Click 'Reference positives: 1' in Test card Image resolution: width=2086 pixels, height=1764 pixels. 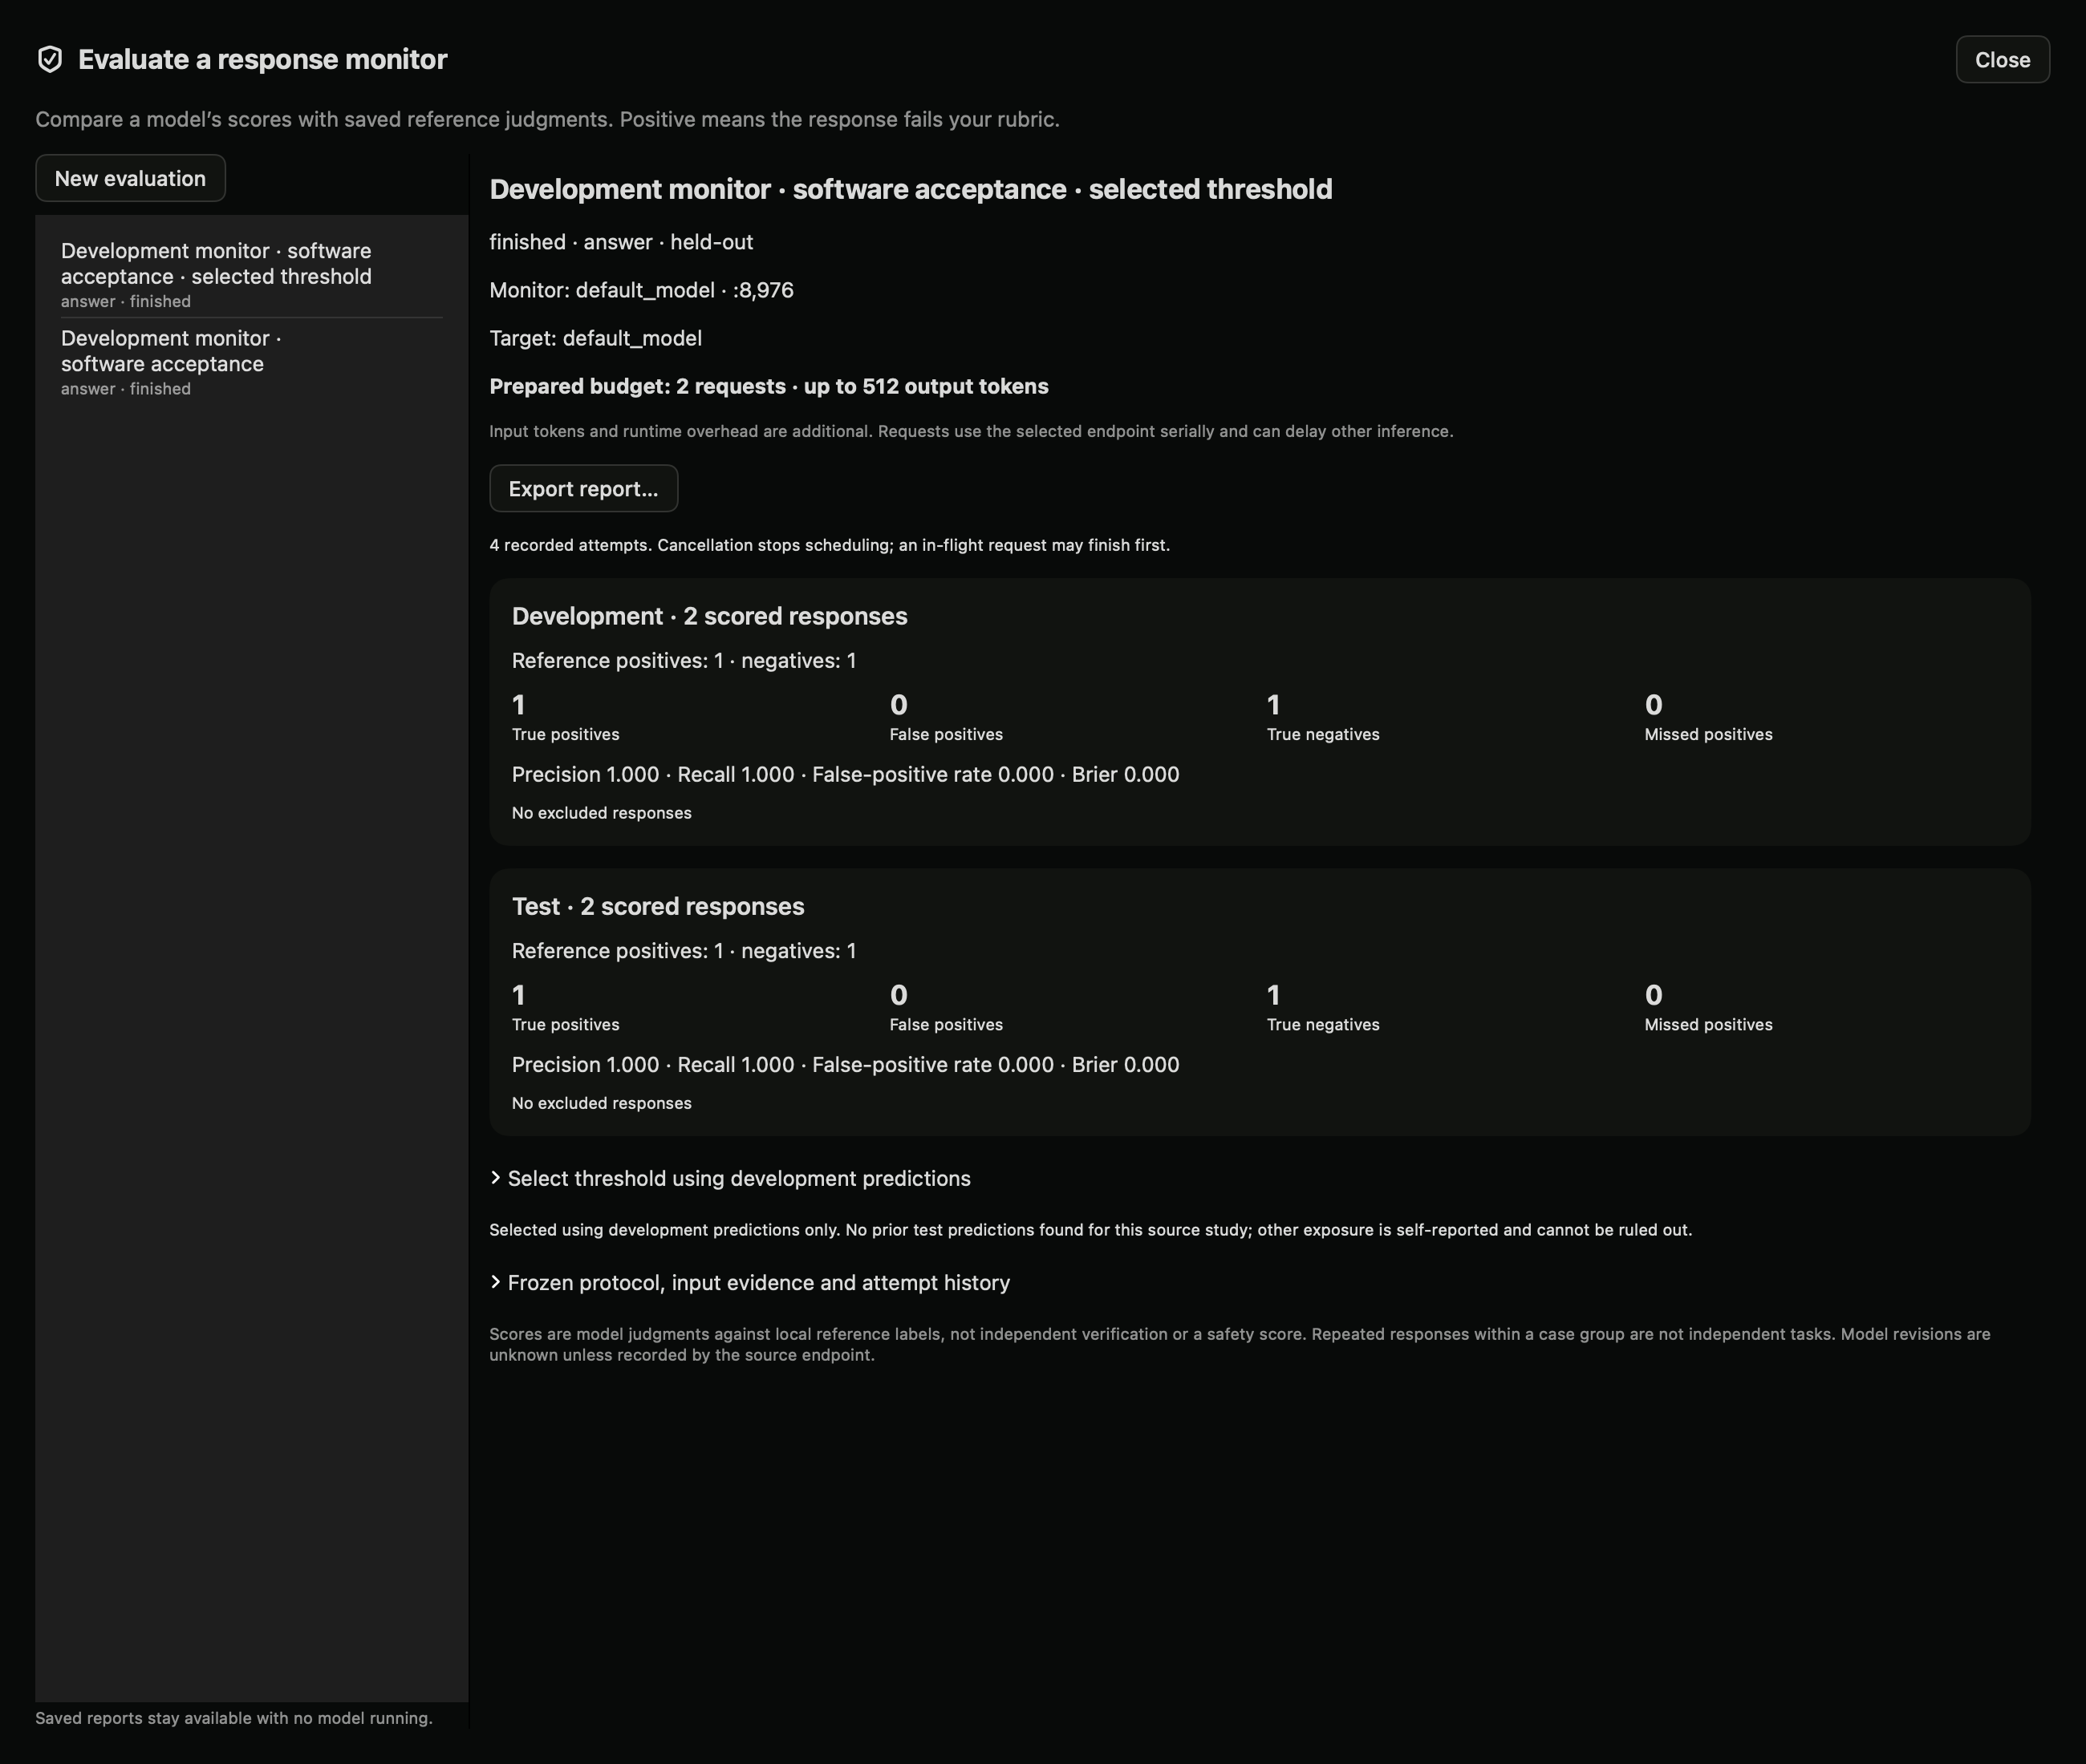[617, 950]
